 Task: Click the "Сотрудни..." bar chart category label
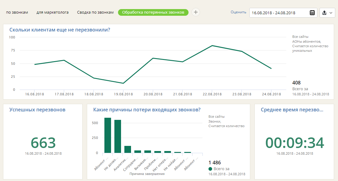click(x=131, y=164)
